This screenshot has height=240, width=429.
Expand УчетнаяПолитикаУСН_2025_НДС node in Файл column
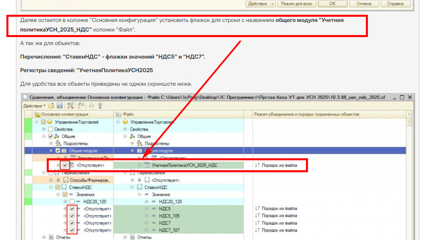click(x=139, y=165)
